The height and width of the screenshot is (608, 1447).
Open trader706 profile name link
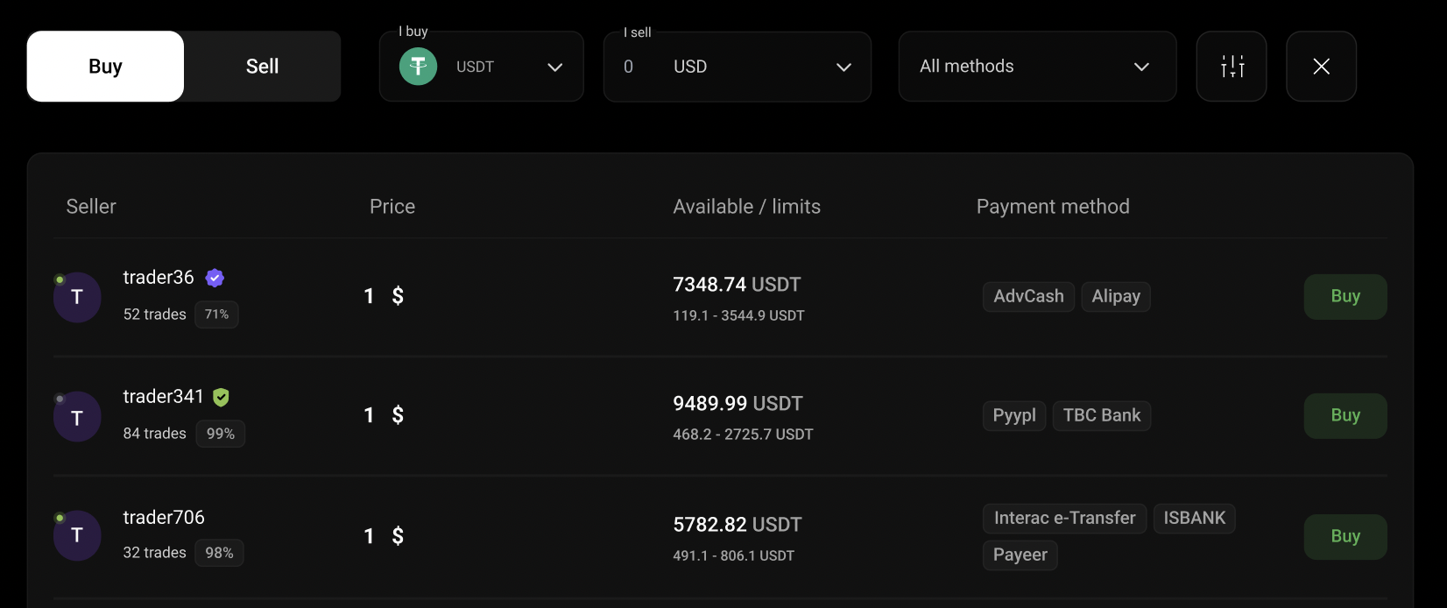click(x=164, y=518)
